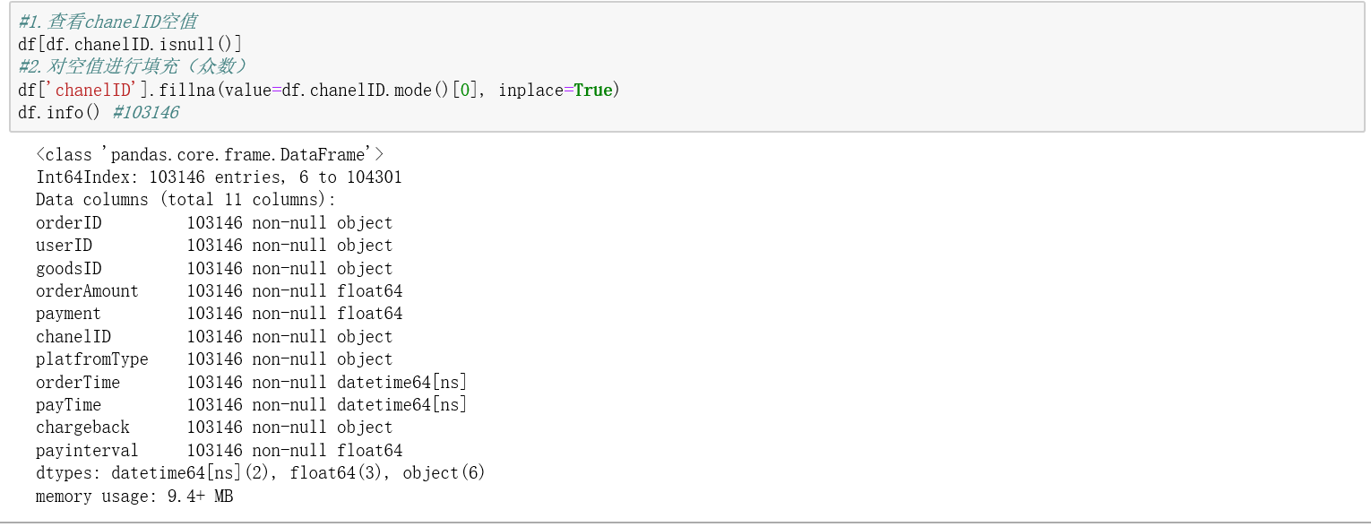Click the orderTime datetime64 row
Image resolution: width=1371 pixels, height=527 pixels.
click(x=252, y=383)
